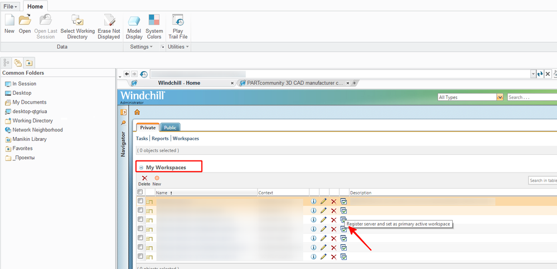557x269 pixels.
Task: Open the browser tab list arrow
Action: coord(120,77)
